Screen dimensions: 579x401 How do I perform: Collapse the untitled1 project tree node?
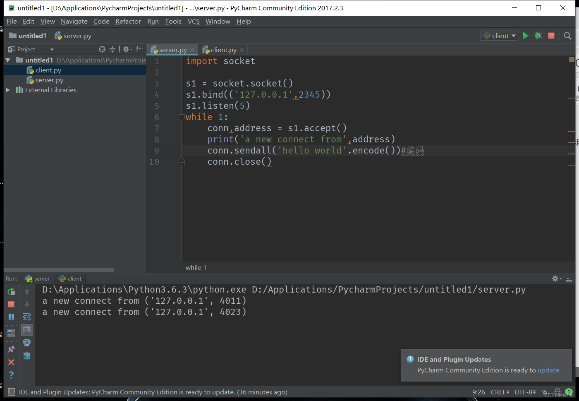tap(8, 60)
